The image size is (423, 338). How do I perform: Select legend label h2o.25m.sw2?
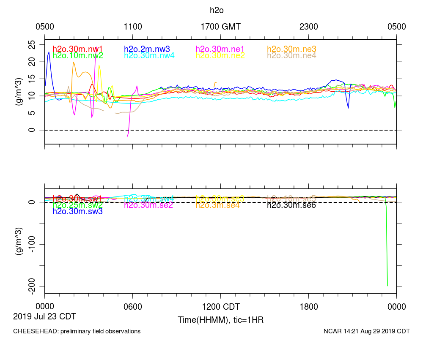pyautogui.click(x=78, y=205)
